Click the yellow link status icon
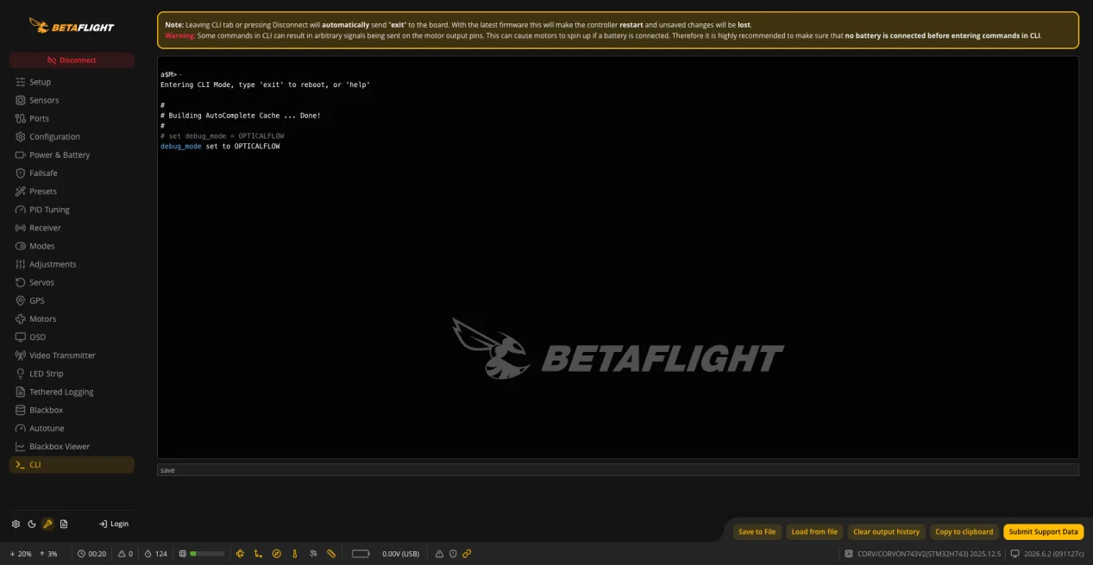Image resolution: width=1093 pixels, height=565 pixels. (x=467, y=554)
